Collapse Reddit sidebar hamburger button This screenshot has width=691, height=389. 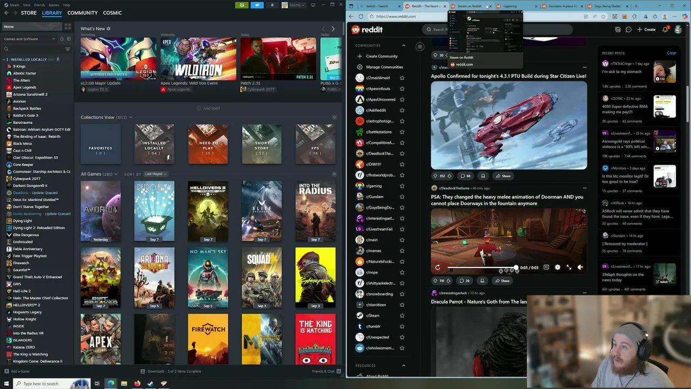419,46
